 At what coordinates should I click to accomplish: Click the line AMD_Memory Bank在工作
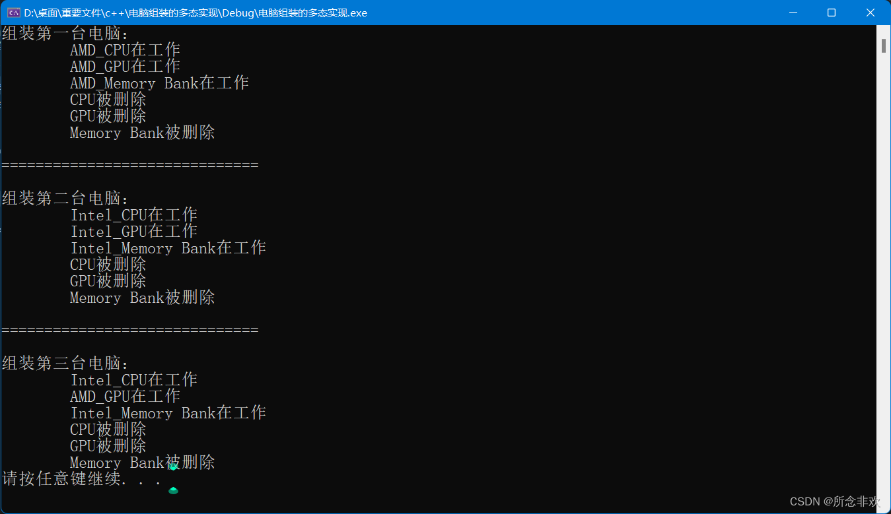pyautogui.click(x=159, y=83)
